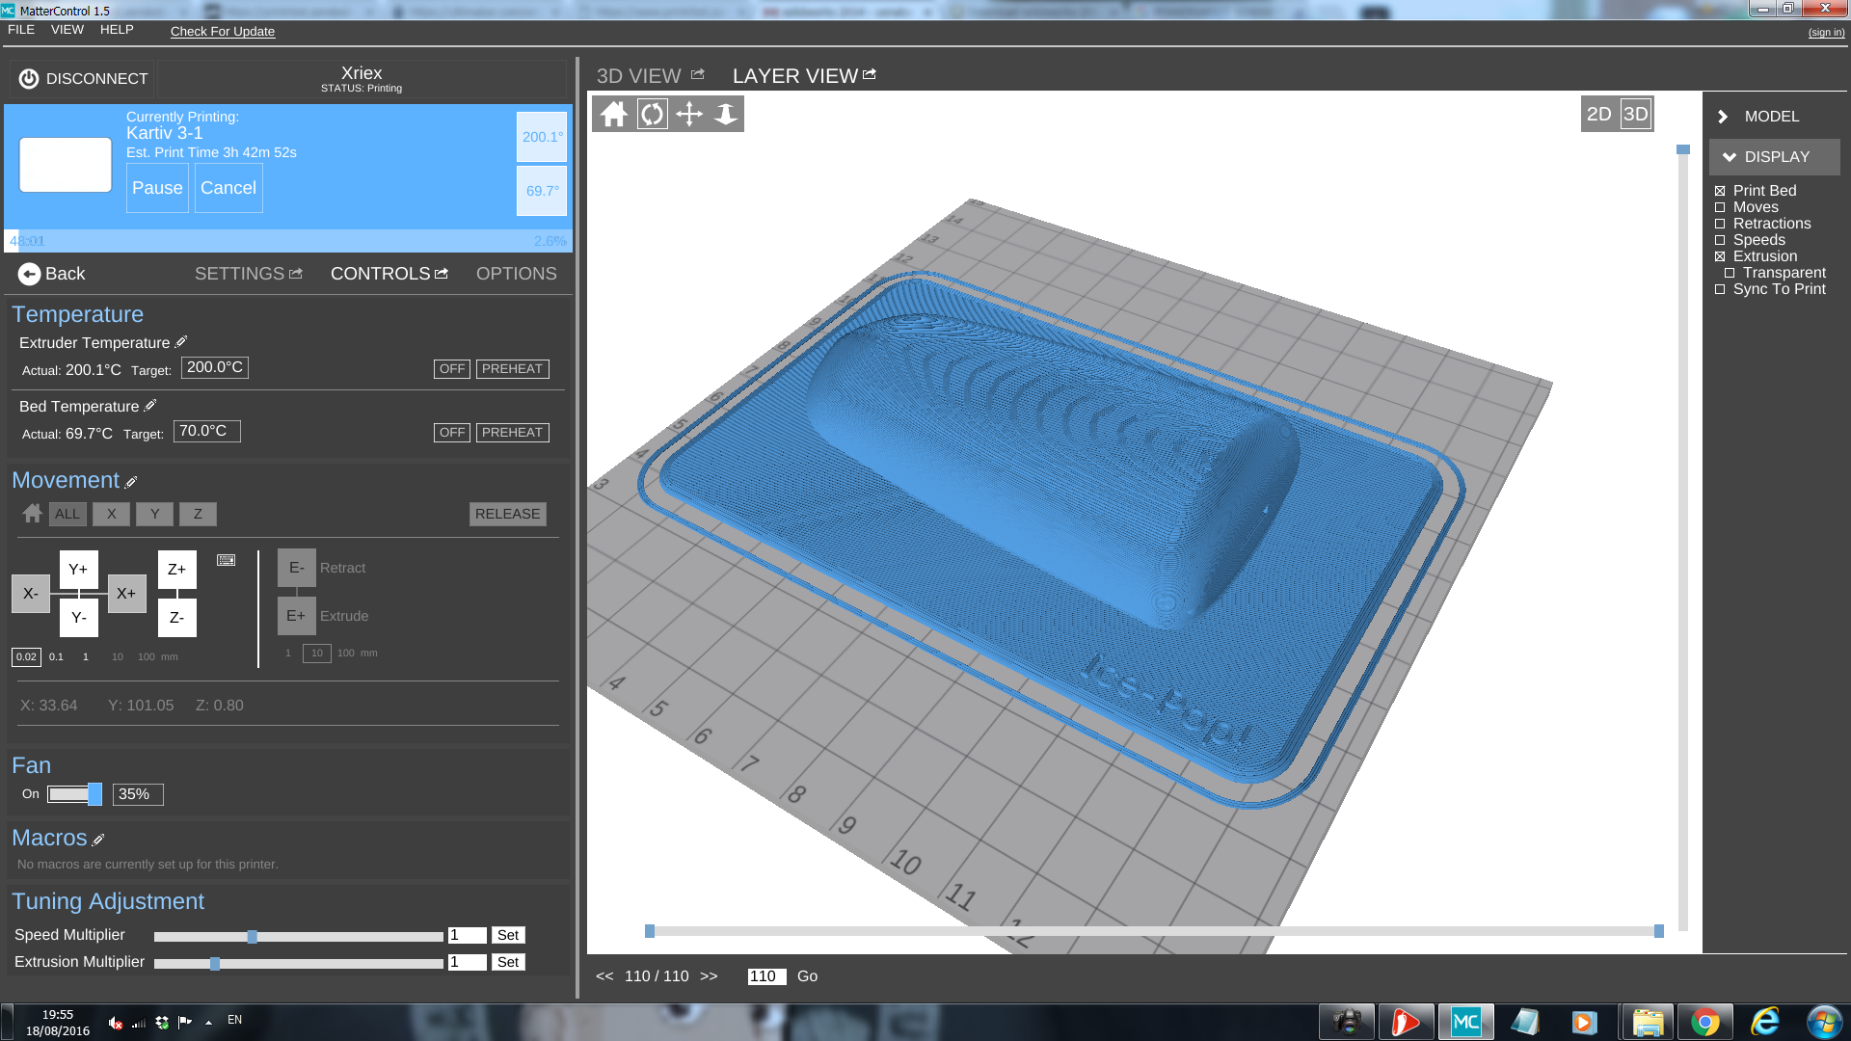The image size is (1851, 1041).
Task: Click the home all axes house icon
Action: (x=33, y=514)
